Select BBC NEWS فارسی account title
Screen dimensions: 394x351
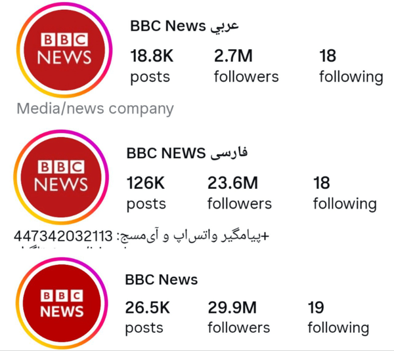pos(186,154)
